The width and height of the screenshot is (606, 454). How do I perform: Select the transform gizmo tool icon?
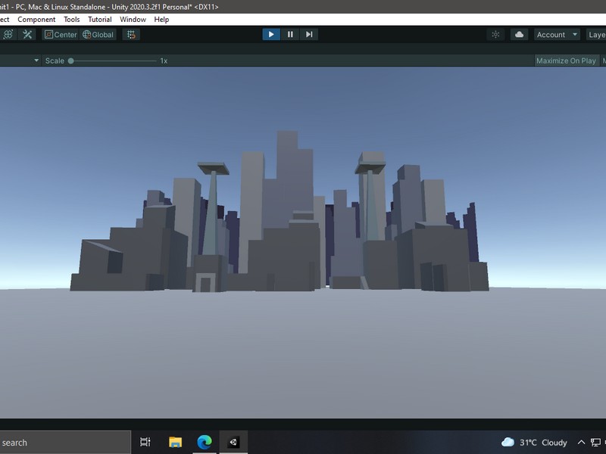tap(7, 34)
